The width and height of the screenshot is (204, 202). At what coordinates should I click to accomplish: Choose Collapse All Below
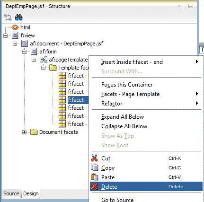coord(146,126)
